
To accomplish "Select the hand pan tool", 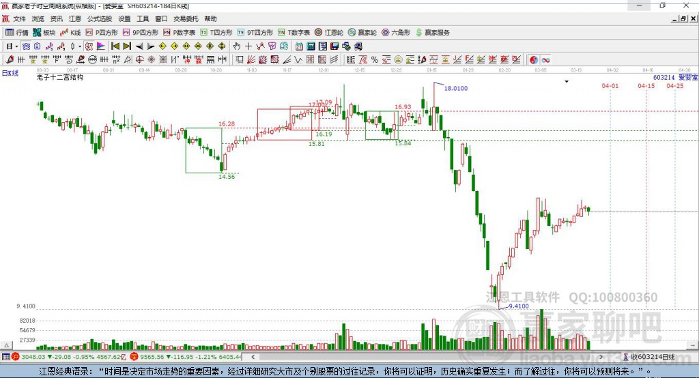I will (237, 46).
